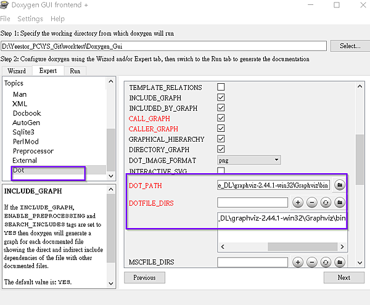Viewport: 370px width, 305px height.
Task: Click the Previous button
Action: click(144, 277)
